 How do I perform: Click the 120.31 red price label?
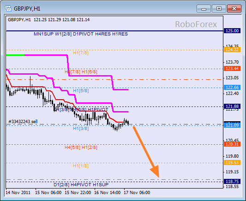[x=232, y=144]
